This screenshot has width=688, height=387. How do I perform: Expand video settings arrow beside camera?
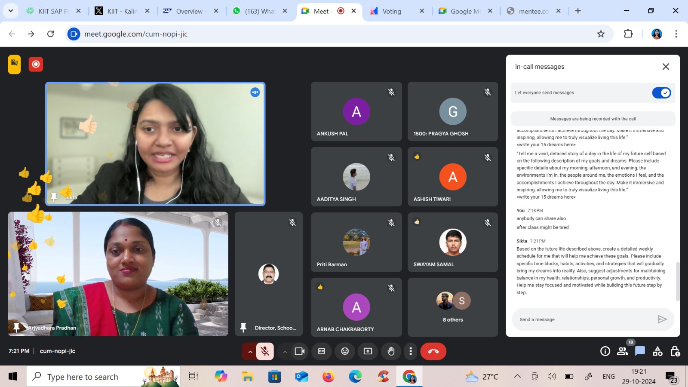(x=285, y=352)
